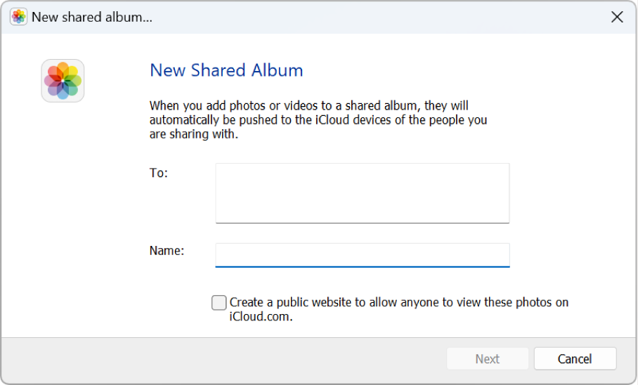Click the 'Create a public website' label text

click(x=398, y=303)
